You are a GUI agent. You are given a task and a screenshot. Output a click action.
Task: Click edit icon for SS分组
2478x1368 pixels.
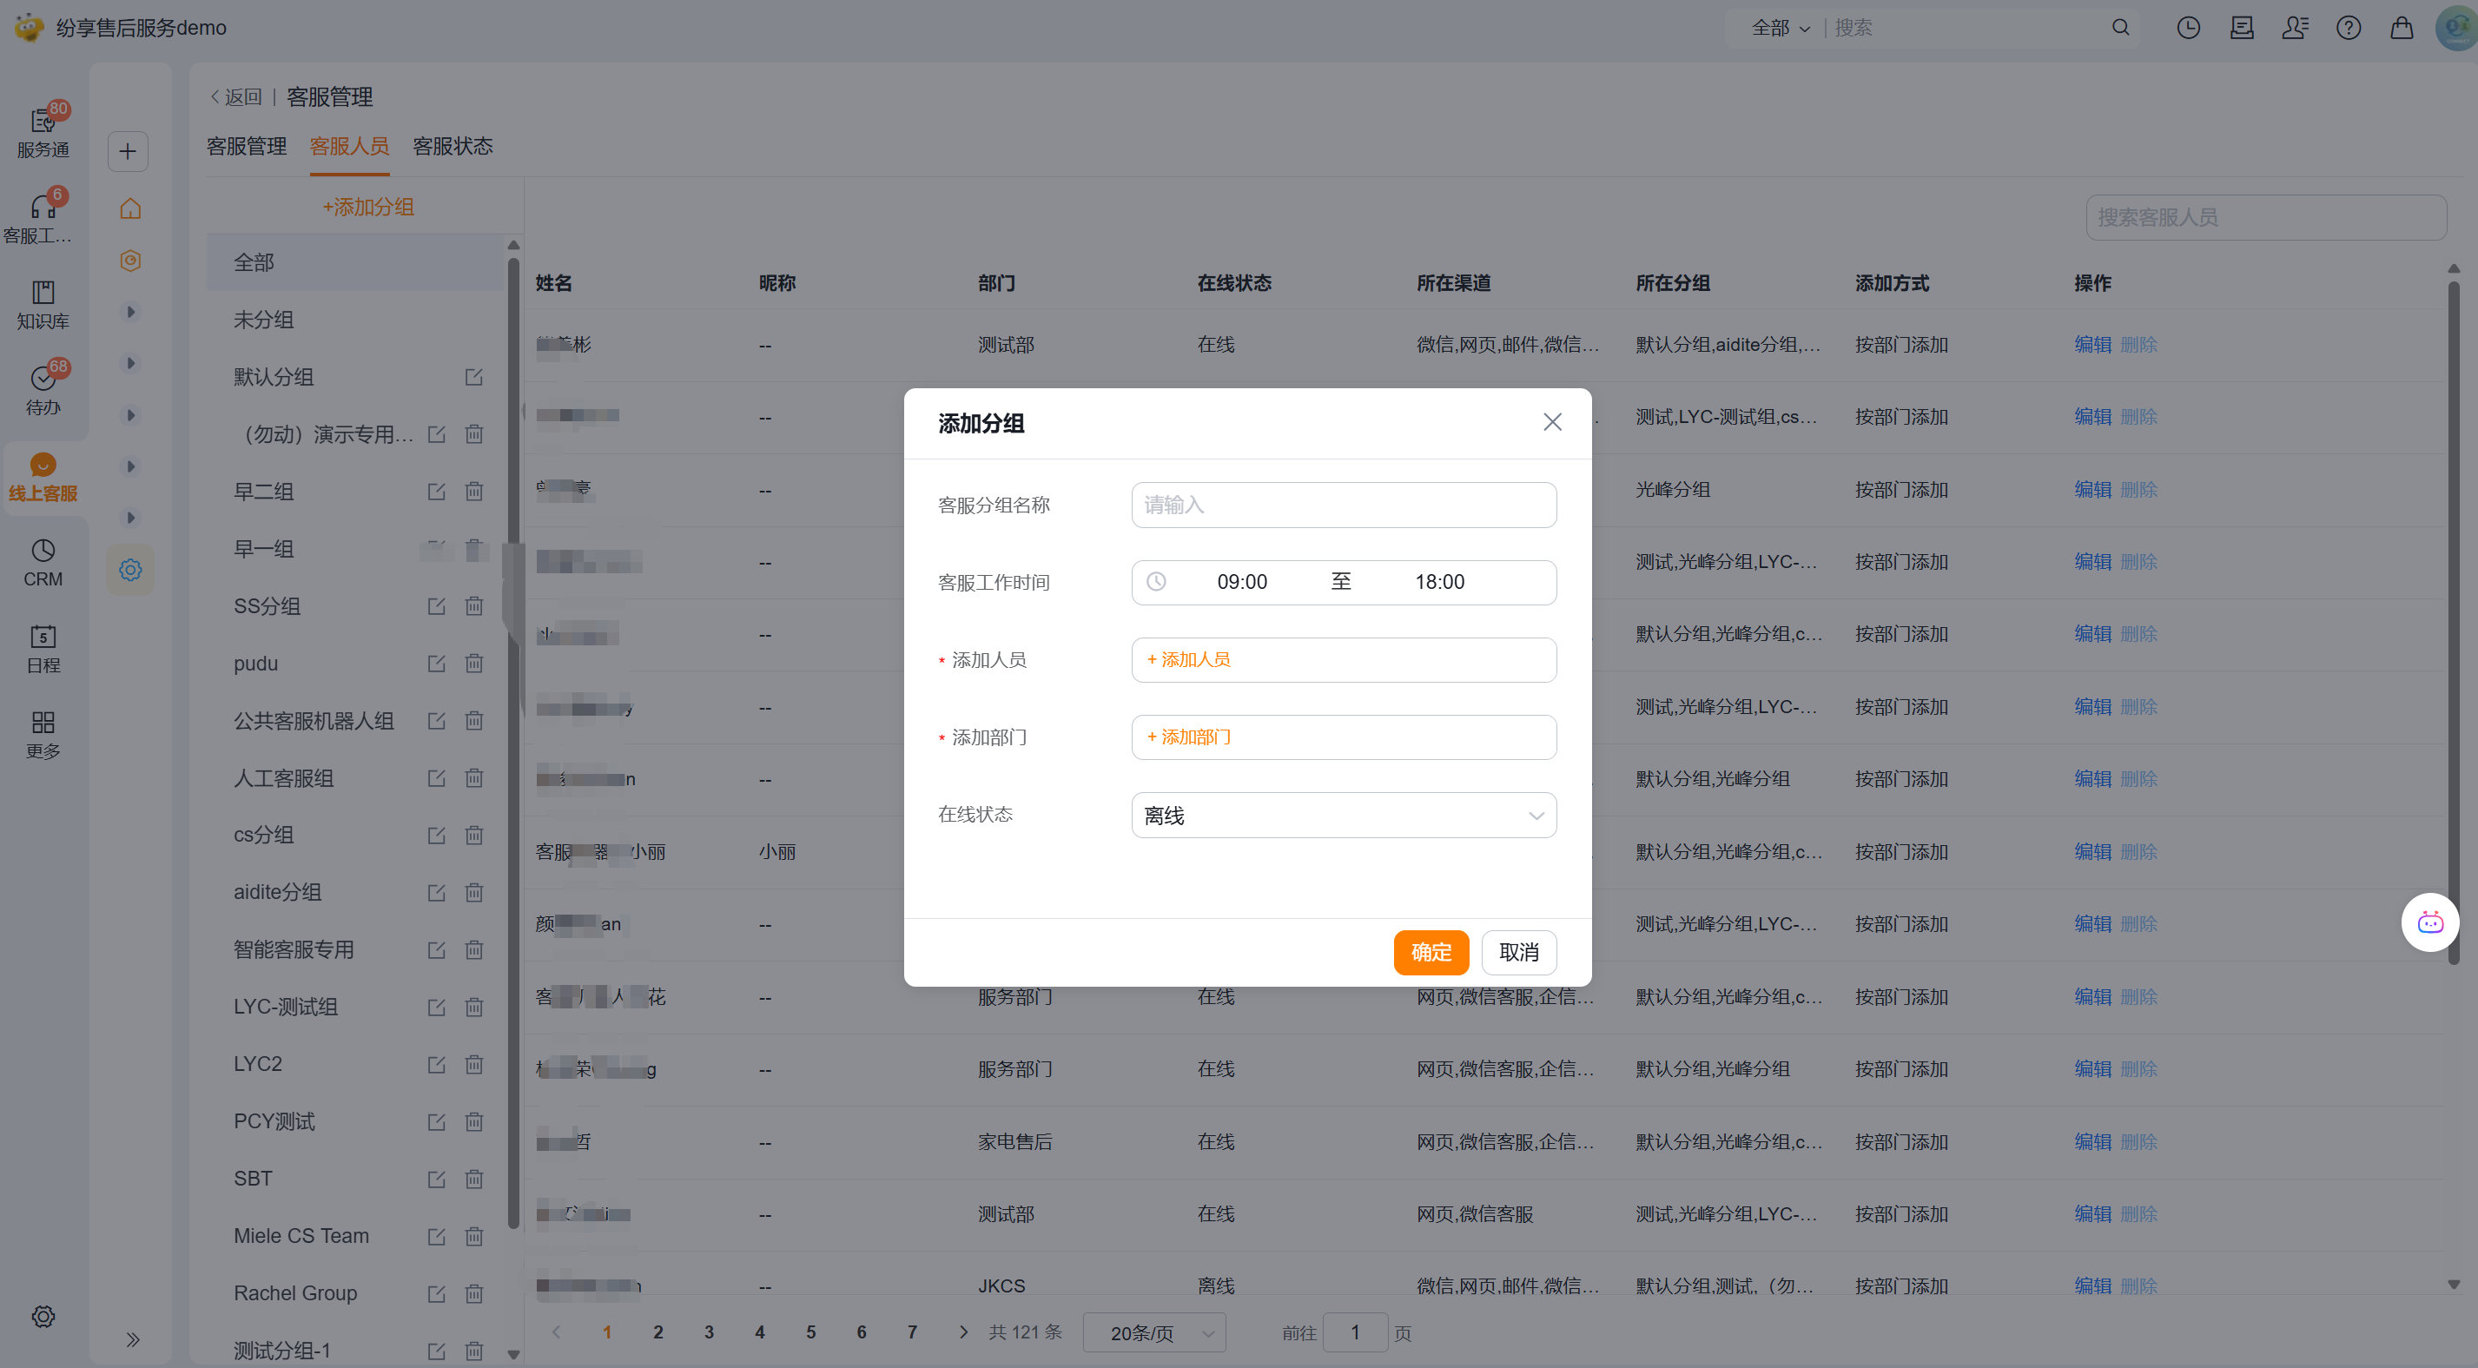click(436, 606)
